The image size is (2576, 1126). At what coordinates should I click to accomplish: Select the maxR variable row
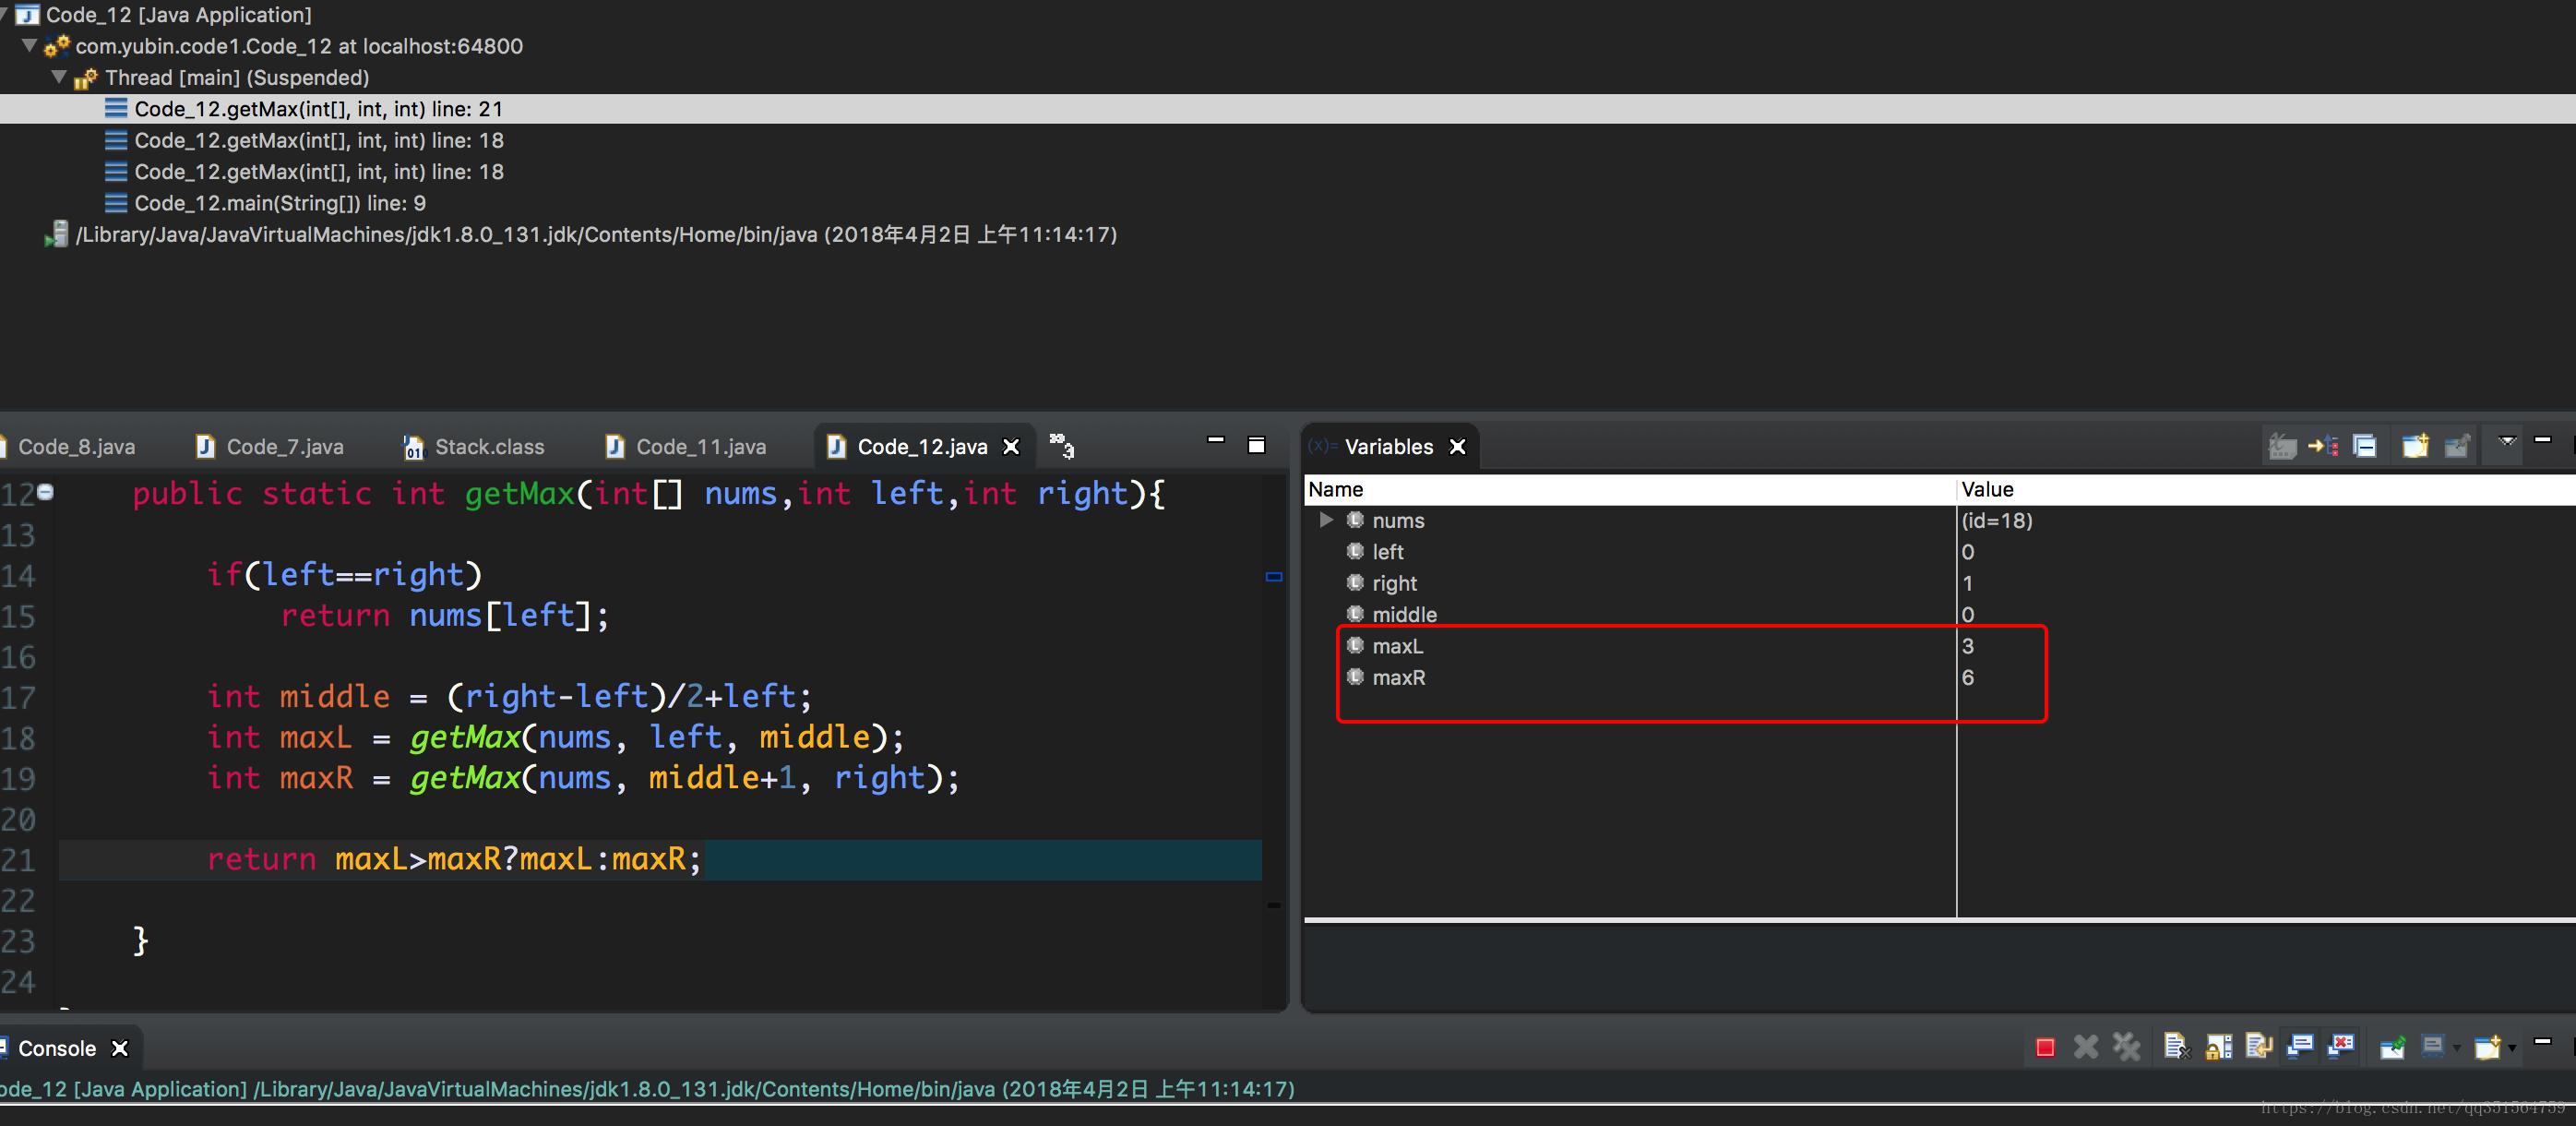pyautogui.click(x=1398, y=677)
